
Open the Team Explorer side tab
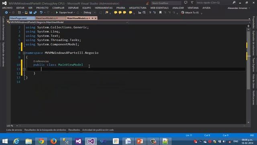(253, 65)
